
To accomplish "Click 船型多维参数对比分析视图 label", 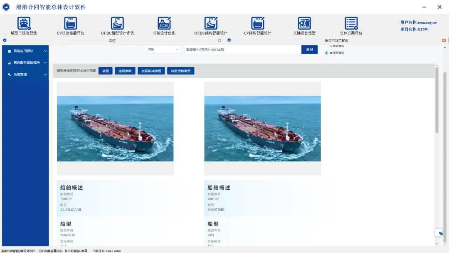I will pos(76,70).
